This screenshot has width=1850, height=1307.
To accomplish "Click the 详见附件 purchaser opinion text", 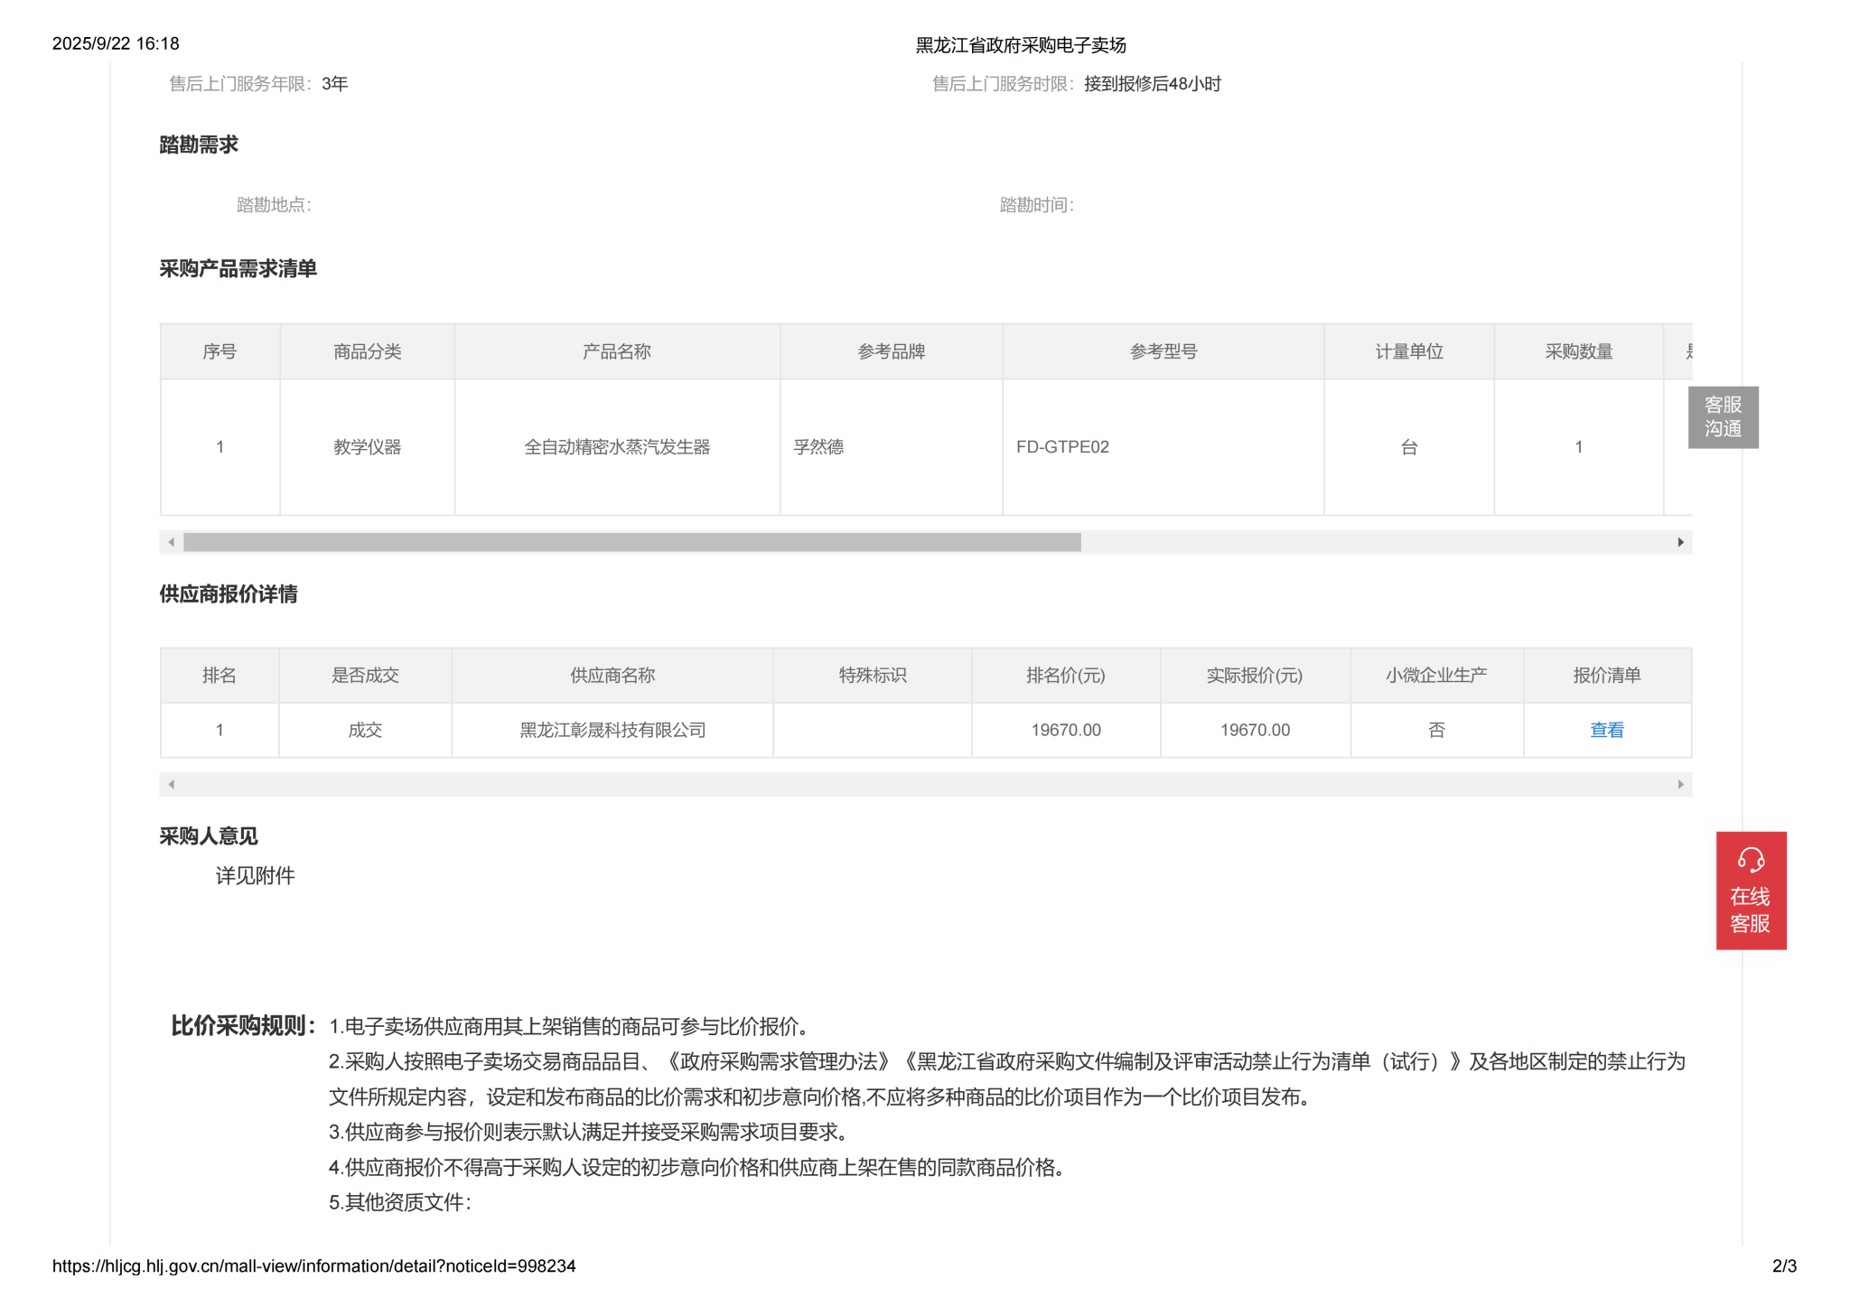I will (x=255, y=875).
